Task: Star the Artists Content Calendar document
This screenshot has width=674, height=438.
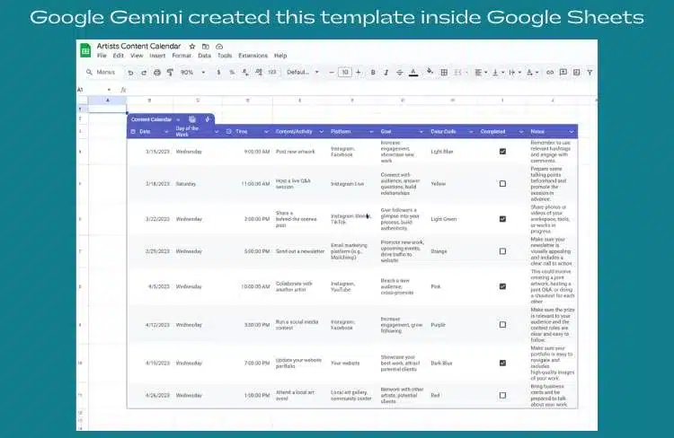Action: tap(192, 47)
